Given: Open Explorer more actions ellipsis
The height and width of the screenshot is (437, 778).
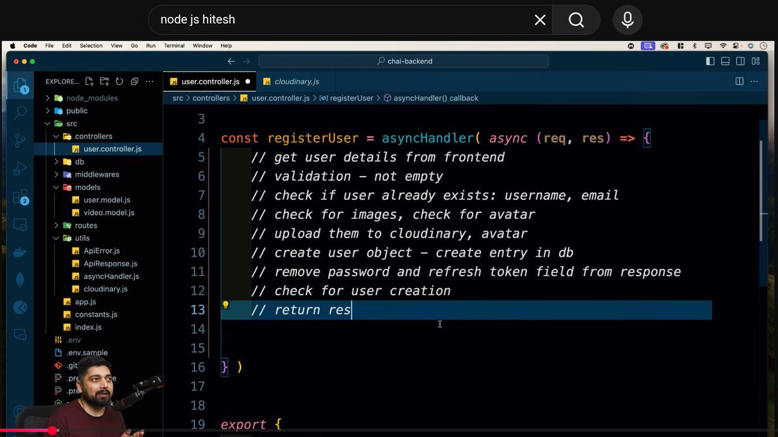Looking at the screenshot, I should [x=150, y=82].
